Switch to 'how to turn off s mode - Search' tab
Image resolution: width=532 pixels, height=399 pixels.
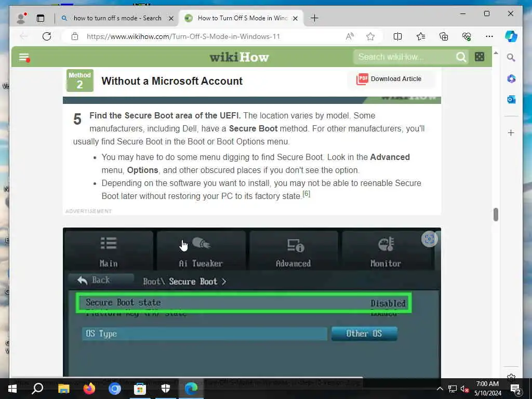click(117, 18)
